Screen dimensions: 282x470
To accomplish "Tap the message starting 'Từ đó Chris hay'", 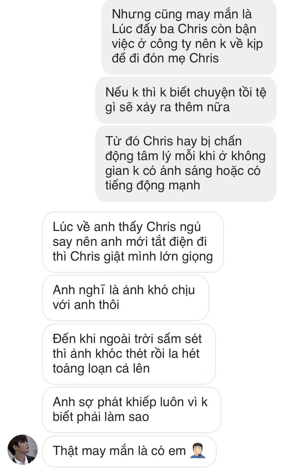I will pyautogui.click(x=186, y=164).
